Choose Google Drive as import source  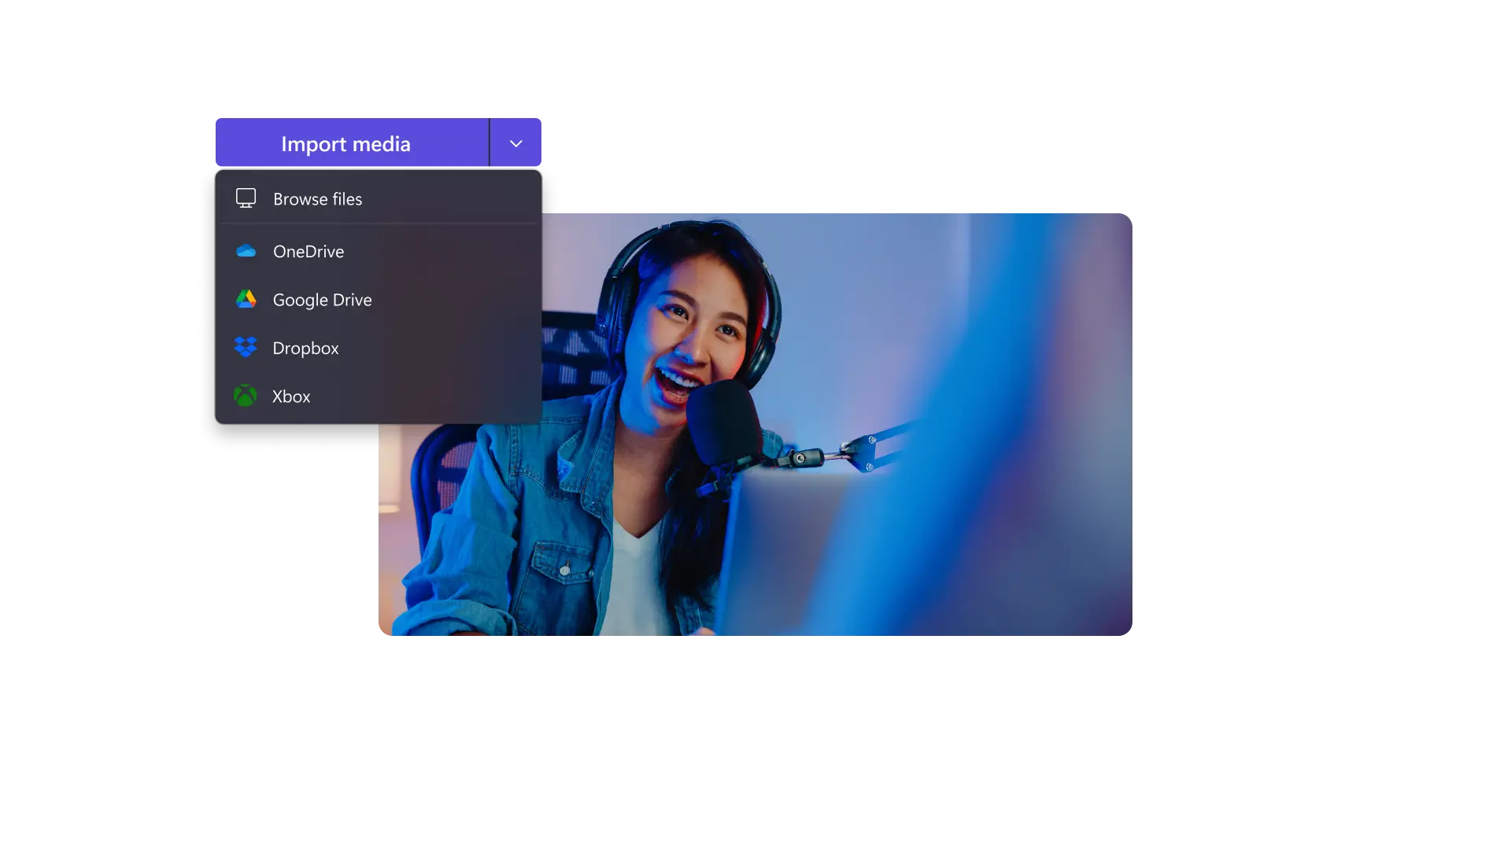coord(322,299)
